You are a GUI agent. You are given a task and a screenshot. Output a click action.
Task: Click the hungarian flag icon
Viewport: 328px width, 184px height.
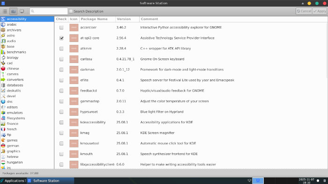tap(3, 163)
